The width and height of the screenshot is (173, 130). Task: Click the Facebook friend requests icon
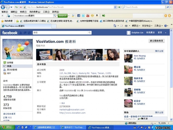[21, 33]
